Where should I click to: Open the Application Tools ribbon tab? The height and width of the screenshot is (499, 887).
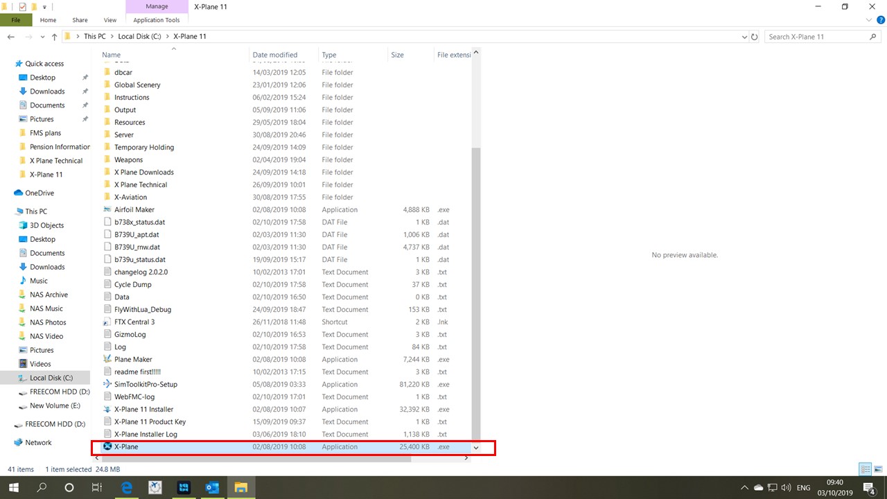157,20
